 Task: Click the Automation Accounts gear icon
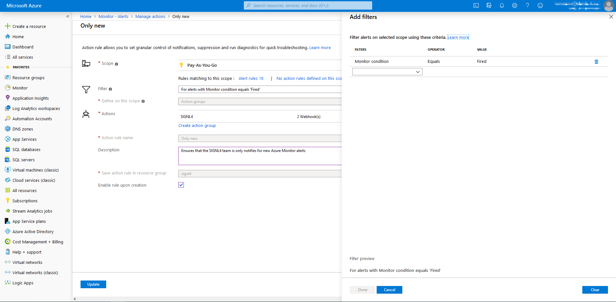click(8, 119)
